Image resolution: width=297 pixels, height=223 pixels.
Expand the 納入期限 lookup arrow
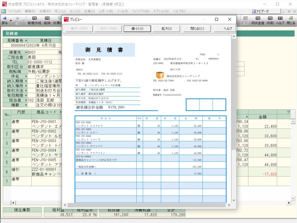pyautogui.click(x=26, y=81)
